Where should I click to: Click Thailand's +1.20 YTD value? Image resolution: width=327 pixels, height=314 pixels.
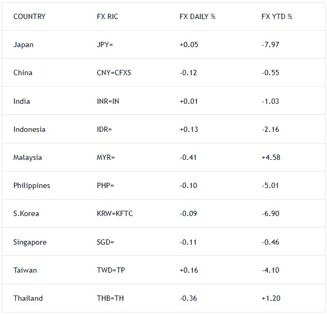[270, 298]
